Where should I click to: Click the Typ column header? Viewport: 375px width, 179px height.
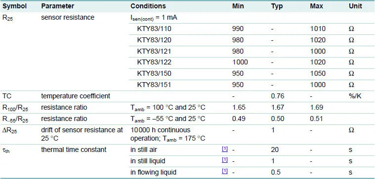[277, 6]
